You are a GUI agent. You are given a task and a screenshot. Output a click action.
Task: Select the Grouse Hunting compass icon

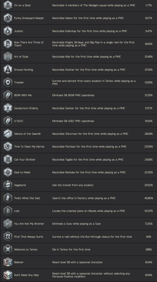point(8,70)
